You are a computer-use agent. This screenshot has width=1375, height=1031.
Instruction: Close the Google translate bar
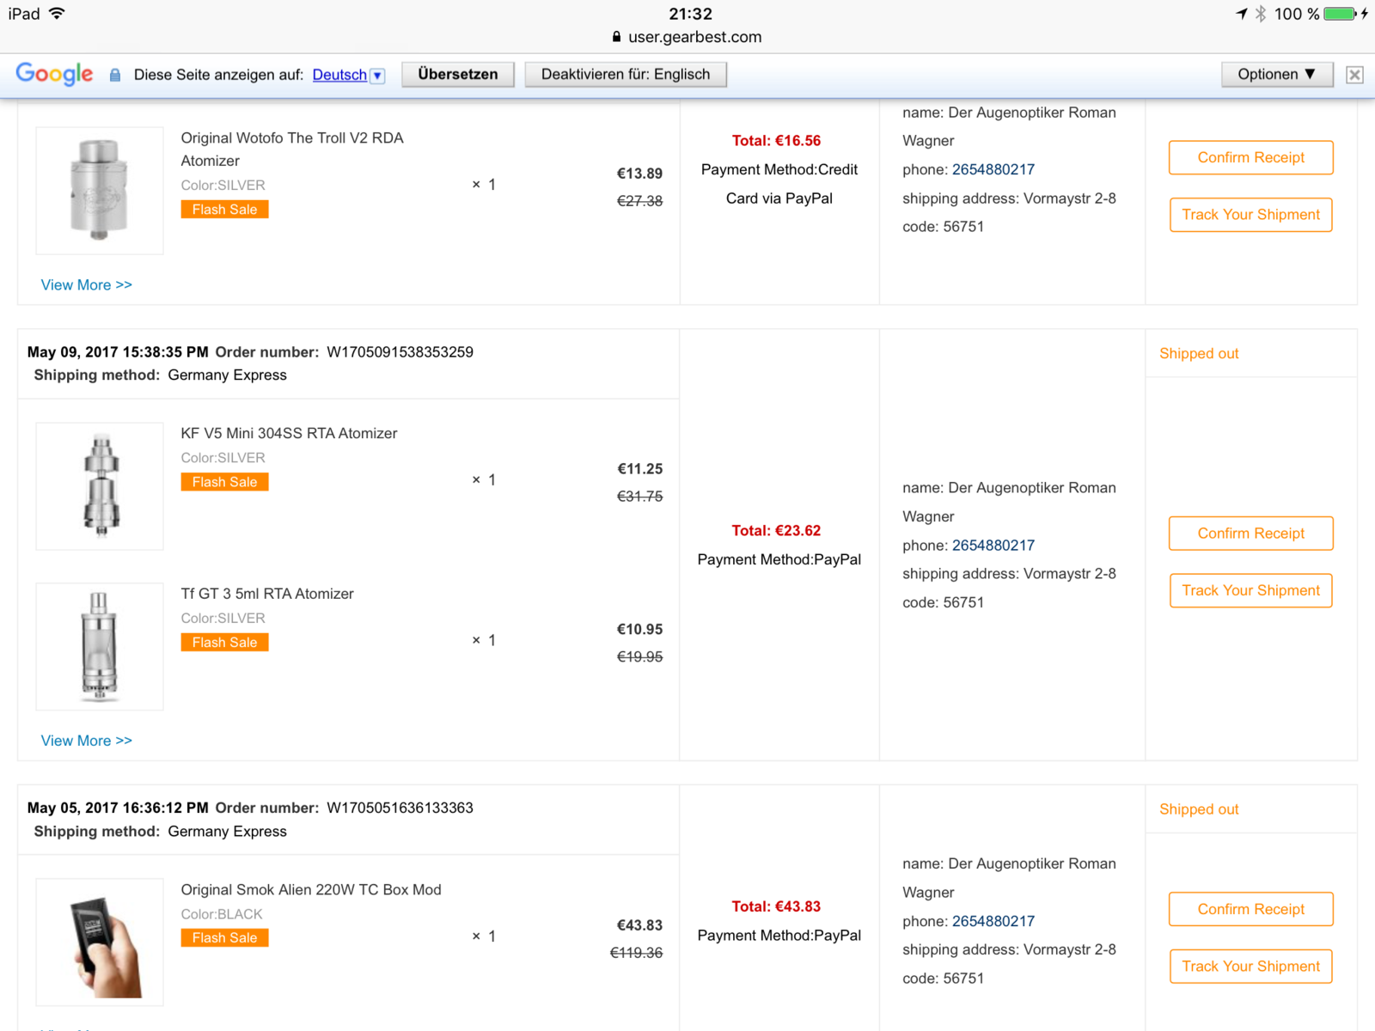click(x=1354, y=75)
